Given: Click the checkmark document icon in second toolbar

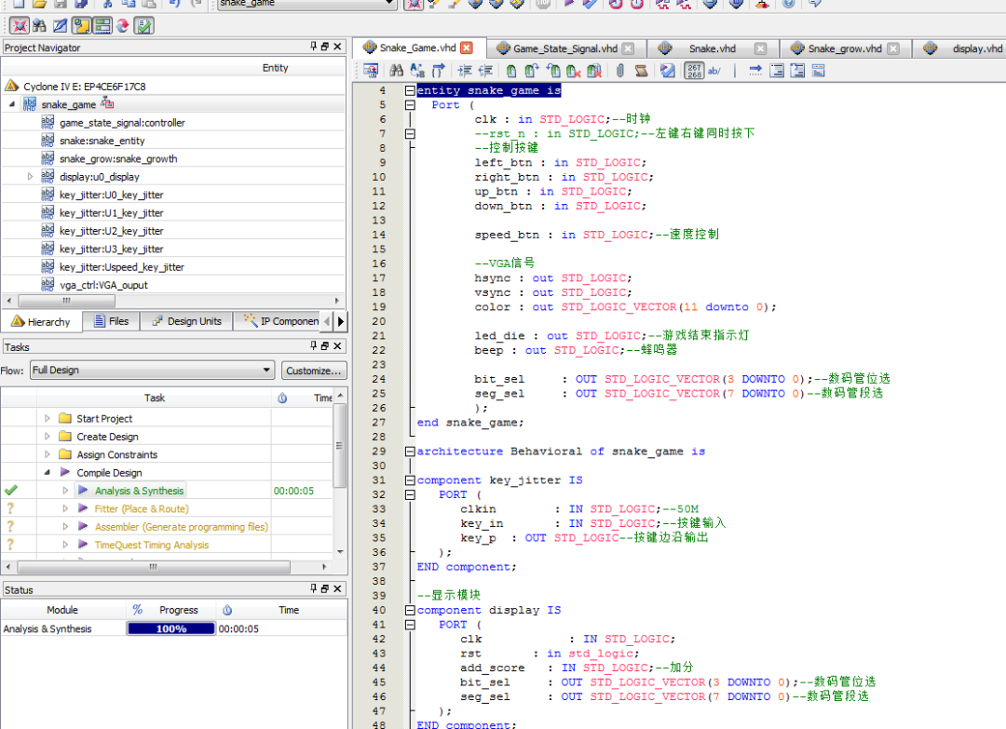Looking at the screenshot, I should 143,25.
